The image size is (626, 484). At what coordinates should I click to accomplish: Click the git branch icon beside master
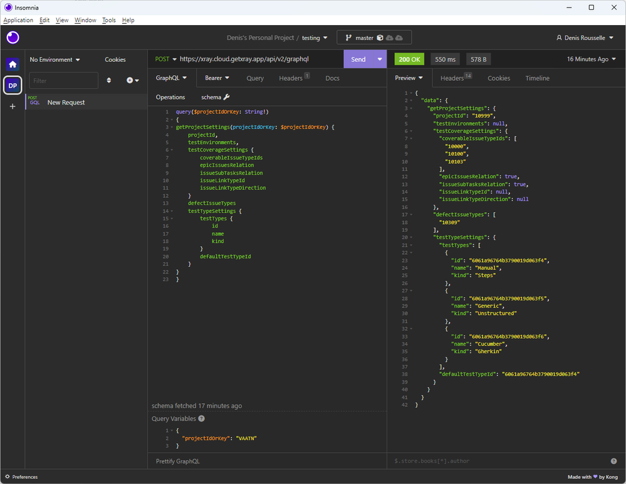[348, 38]
